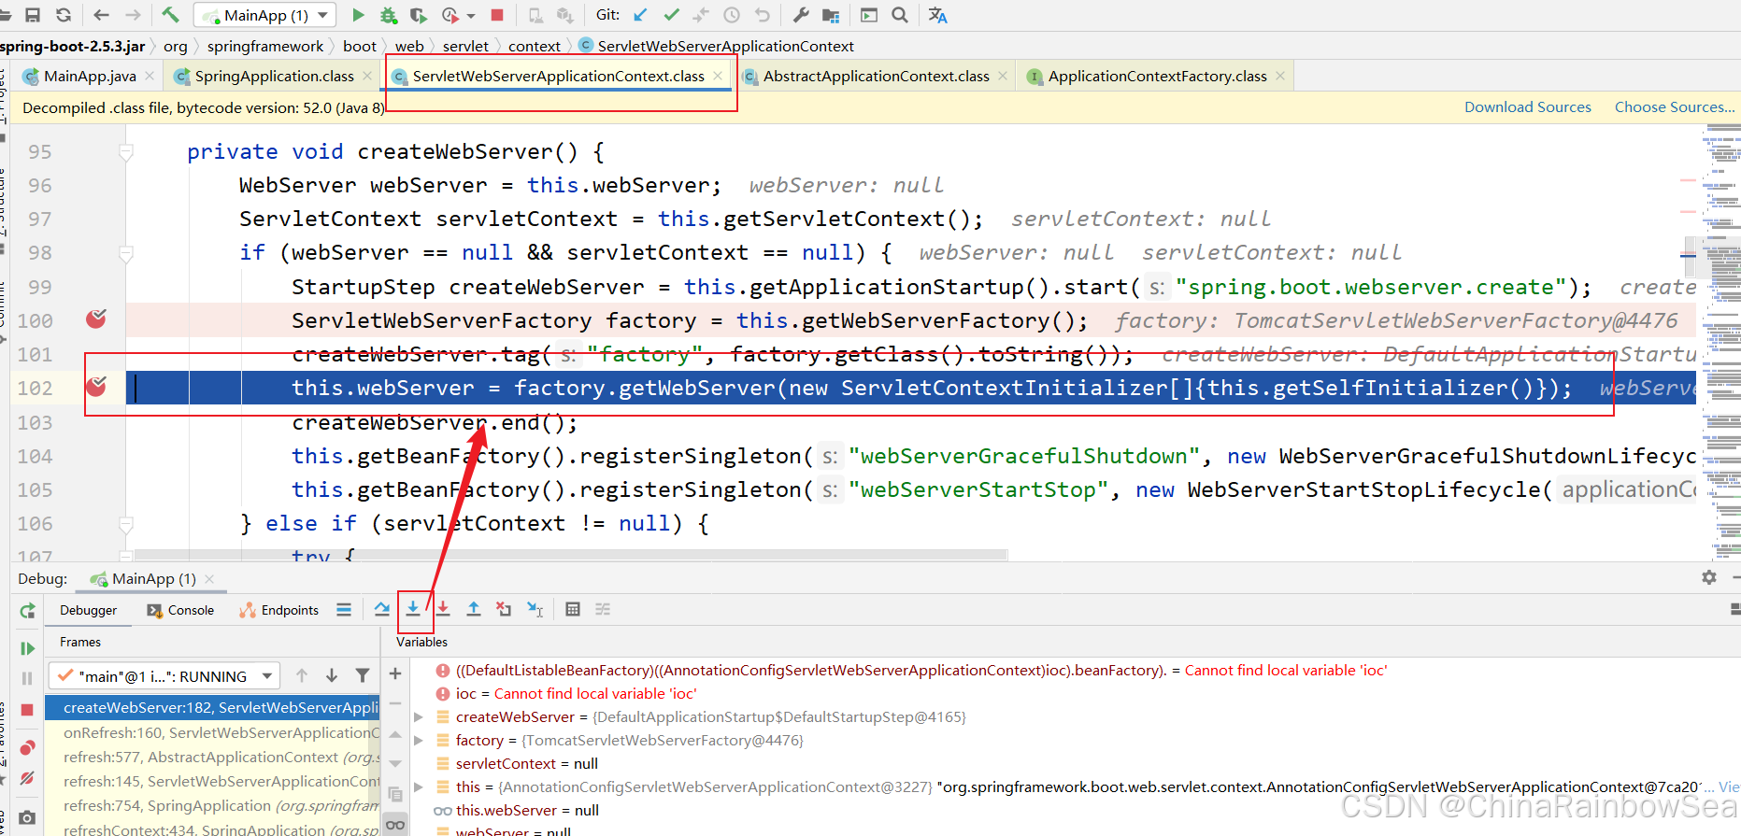The width and height of the screenshot is (1741, 836).
Task: Toggle breakpoint on line 100
Action: tap(96, 319)
